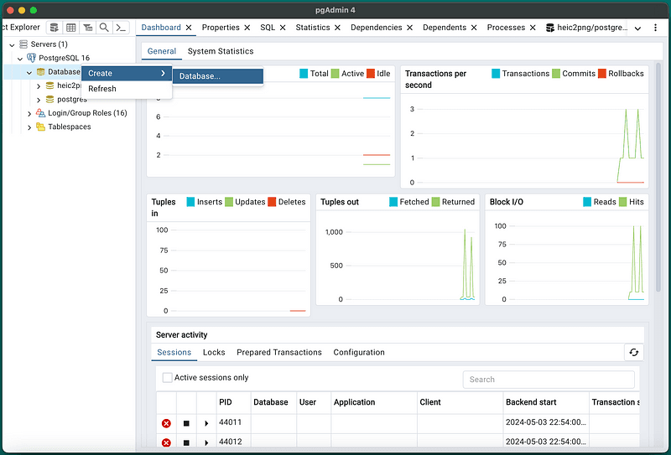Click the Tablespaces folder icon
The height and width of the screenshot is (455, 671).
coord(40,127)
